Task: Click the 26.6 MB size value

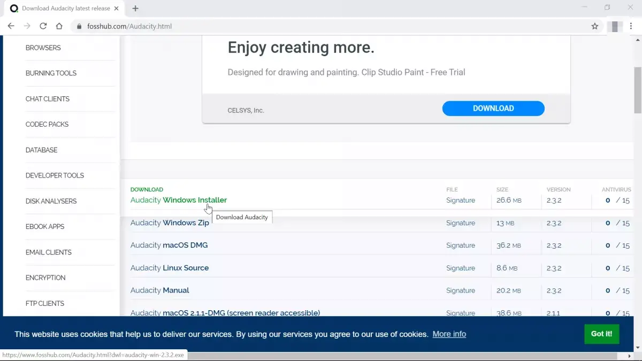Action: [509, 200]
